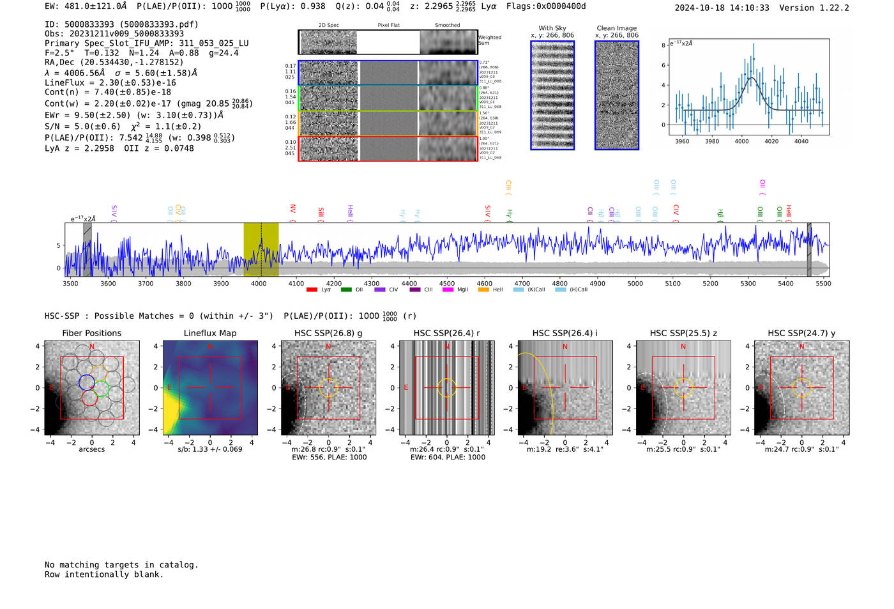The height and width of the screenshot is (609, 894).
Task: Click the RA,Dec coordinates line
Action: 114,62
